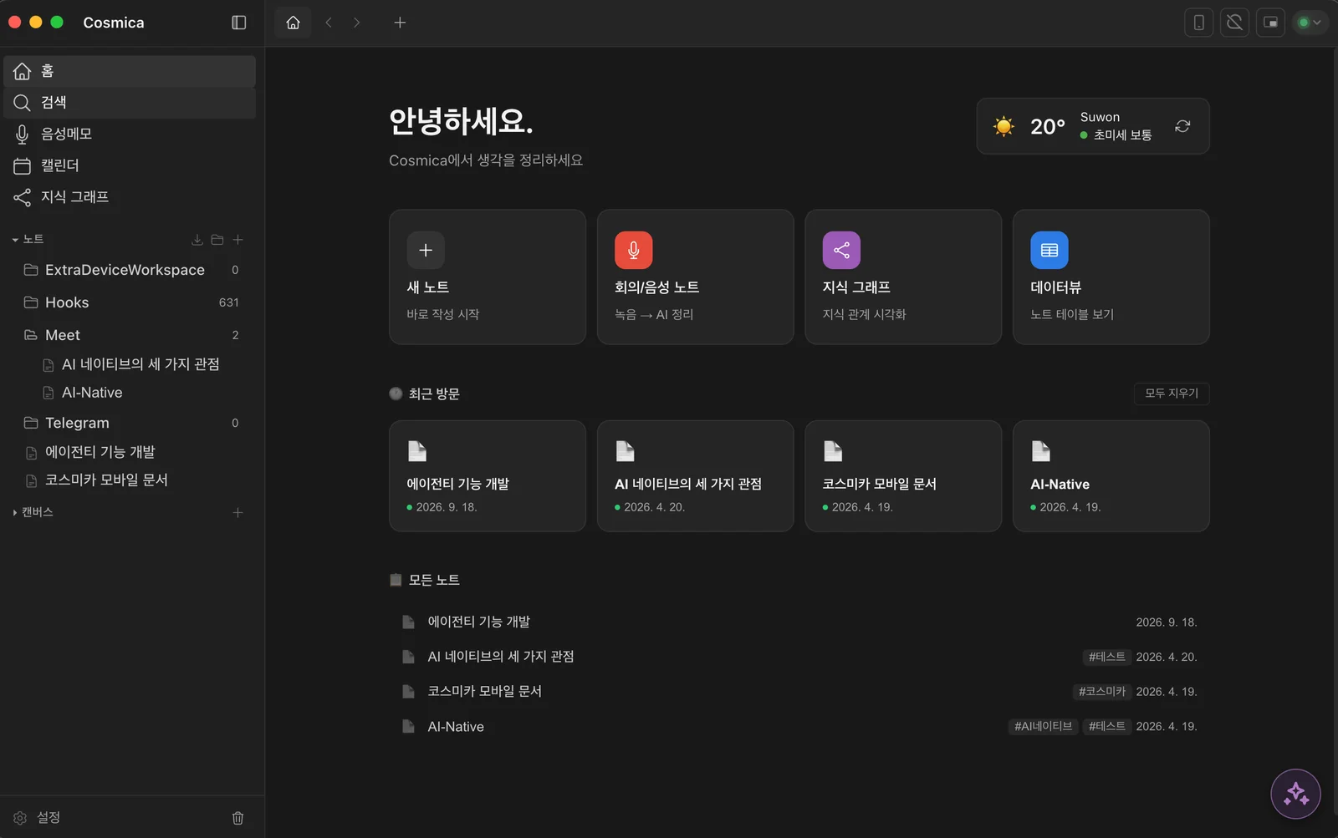Toggle the sidebar panel icon
The image size is (1338, 838).
pyautogui.click(x=238, y=23)
